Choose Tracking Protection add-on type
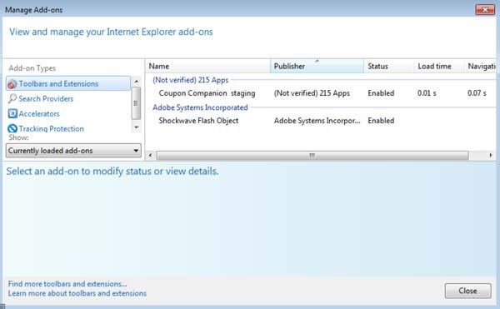This screenshot has width=500, height=309. [x=51, y=129]
